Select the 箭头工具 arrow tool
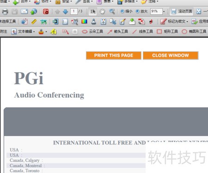 pos(118,31)
